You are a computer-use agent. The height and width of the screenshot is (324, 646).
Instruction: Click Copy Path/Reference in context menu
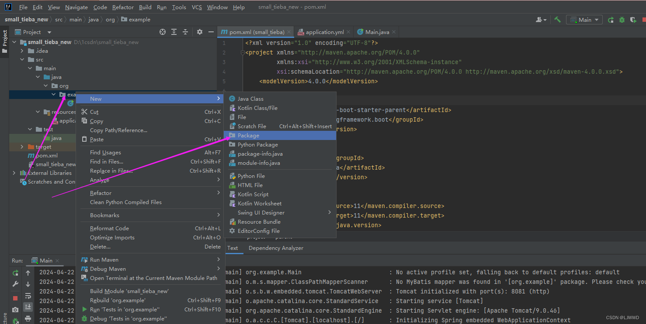[x=149, y=130]
